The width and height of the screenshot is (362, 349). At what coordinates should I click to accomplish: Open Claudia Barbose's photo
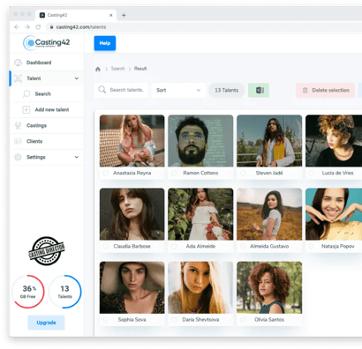click(132, 214)
